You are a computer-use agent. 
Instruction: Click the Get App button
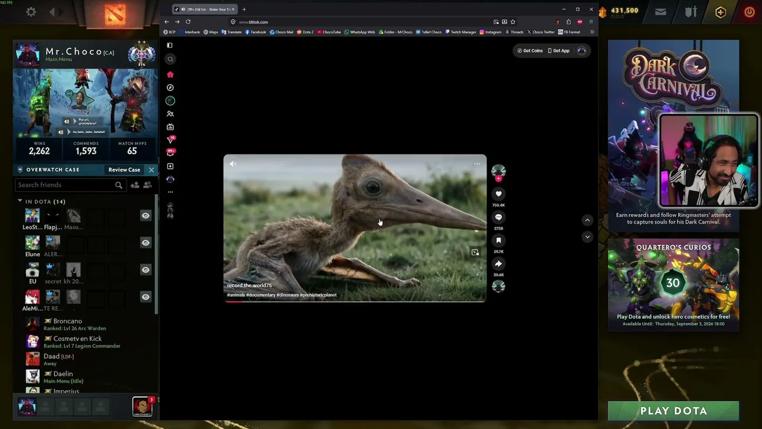coord(558,51)
